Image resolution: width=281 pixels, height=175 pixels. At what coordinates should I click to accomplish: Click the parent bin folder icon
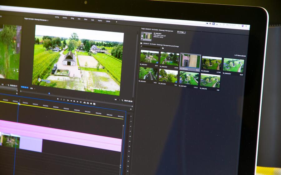coord(141,43)
